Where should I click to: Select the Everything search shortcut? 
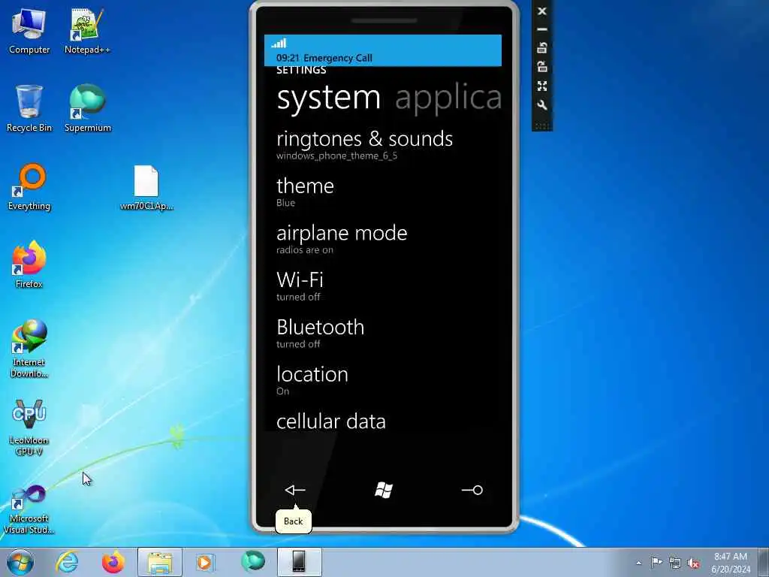click(29, 187)
